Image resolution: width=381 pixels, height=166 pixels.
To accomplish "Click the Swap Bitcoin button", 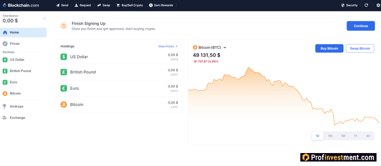I will (x=360, y=48).
